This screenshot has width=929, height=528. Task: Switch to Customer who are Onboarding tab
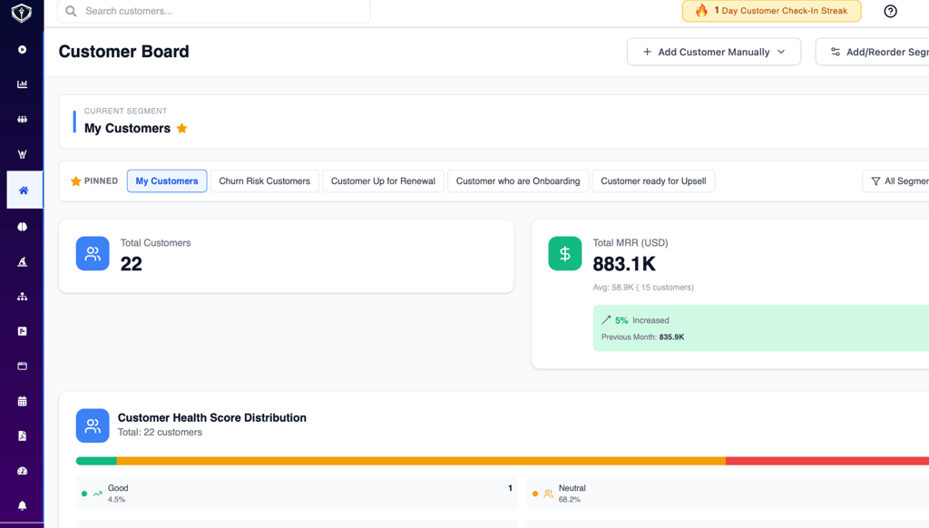pyautogui.click(x=518, y=181)
